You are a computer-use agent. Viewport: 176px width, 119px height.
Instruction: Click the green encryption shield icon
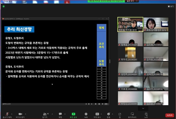4,6
